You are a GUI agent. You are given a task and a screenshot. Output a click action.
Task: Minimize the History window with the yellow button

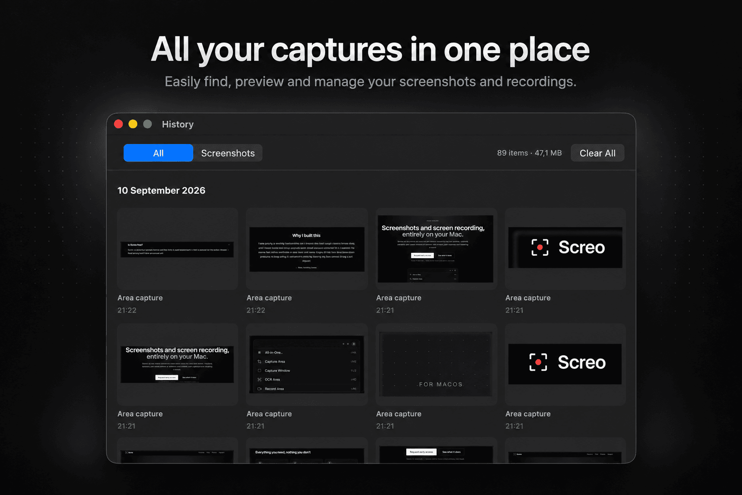133,124
